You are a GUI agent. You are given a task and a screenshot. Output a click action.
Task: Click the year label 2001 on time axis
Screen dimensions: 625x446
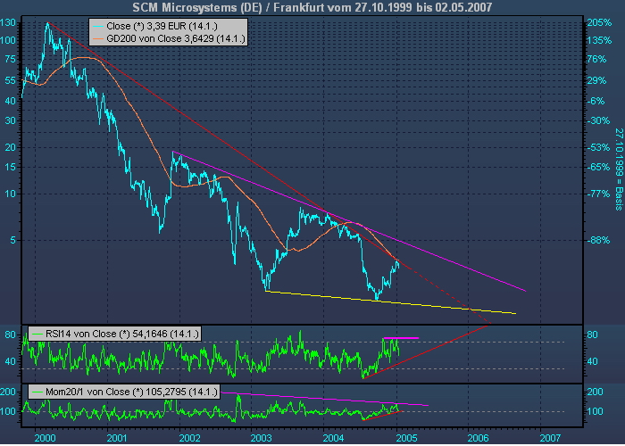[x=117, y=438]
